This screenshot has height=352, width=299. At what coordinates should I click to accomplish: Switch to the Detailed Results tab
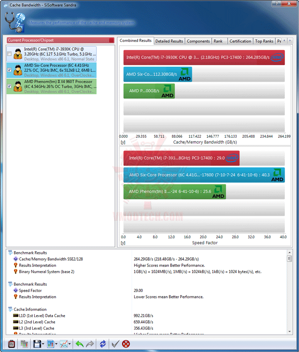(169, 41)
